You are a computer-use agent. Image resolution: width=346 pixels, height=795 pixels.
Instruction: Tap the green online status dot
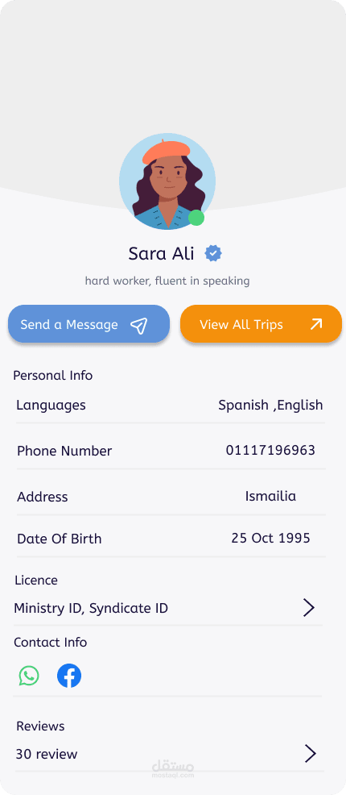(196, 218)
